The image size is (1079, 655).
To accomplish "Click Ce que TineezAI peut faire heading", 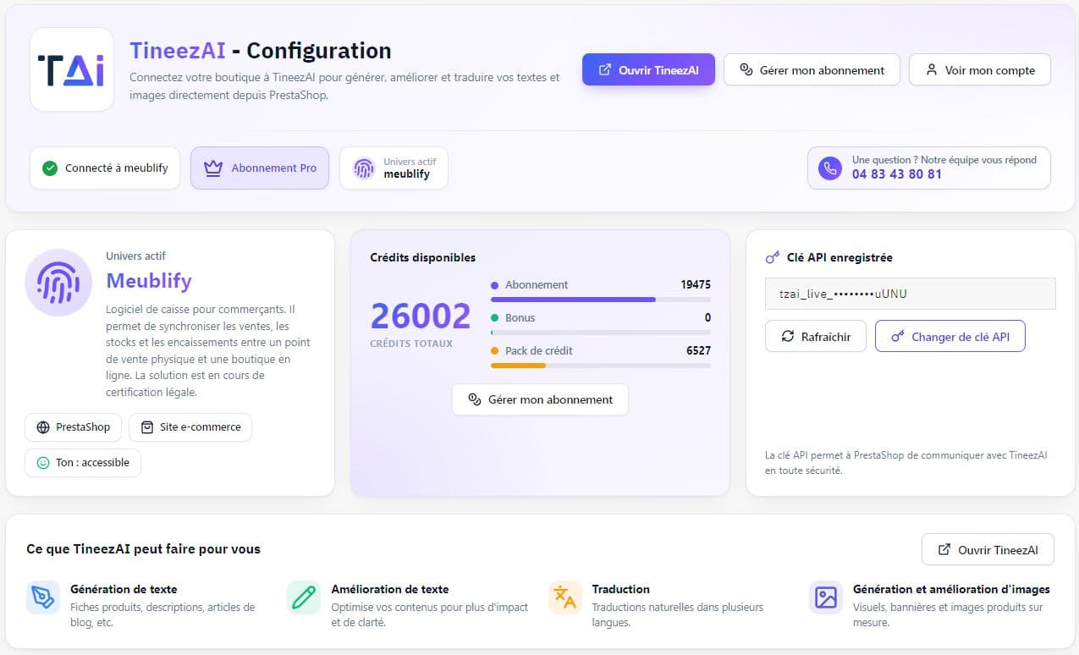I will pos(144,549).
